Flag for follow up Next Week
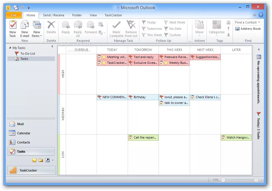This screenshot has width=272, height=191. point(175,22)
